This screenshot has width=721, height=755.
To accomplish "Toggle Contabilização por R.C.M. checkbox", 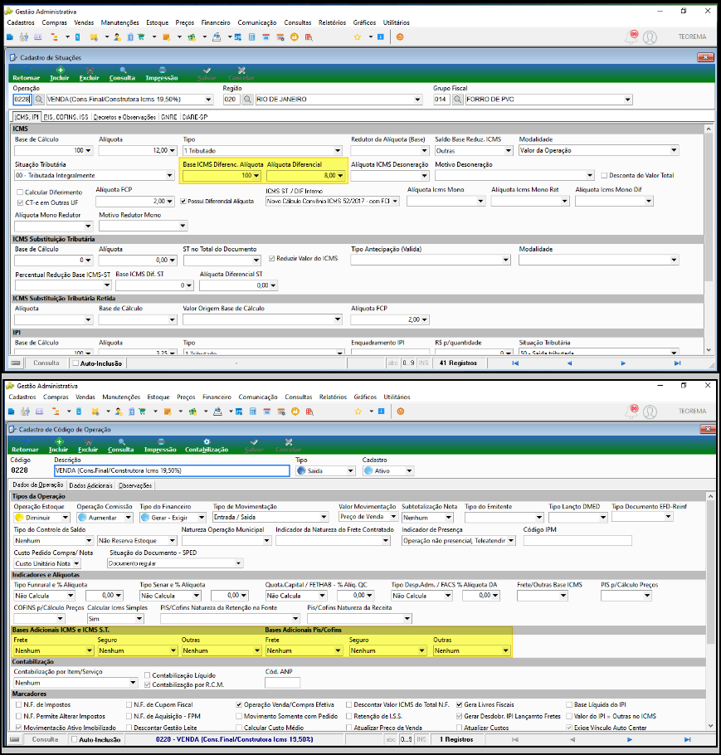I will [148, 684].
